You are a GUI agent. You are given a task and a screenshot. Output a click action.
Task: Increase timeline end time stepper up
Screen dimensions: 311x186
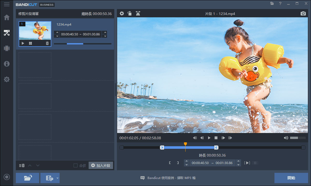coord(238,161)
